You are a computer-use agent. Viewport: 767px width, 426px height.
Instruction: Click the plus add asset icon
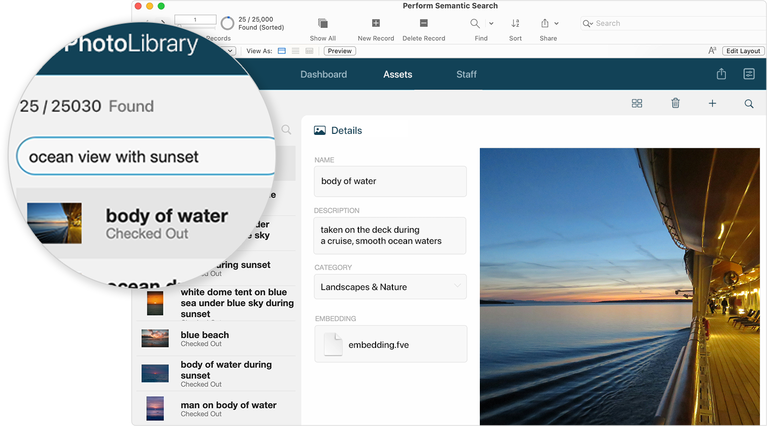713,103
